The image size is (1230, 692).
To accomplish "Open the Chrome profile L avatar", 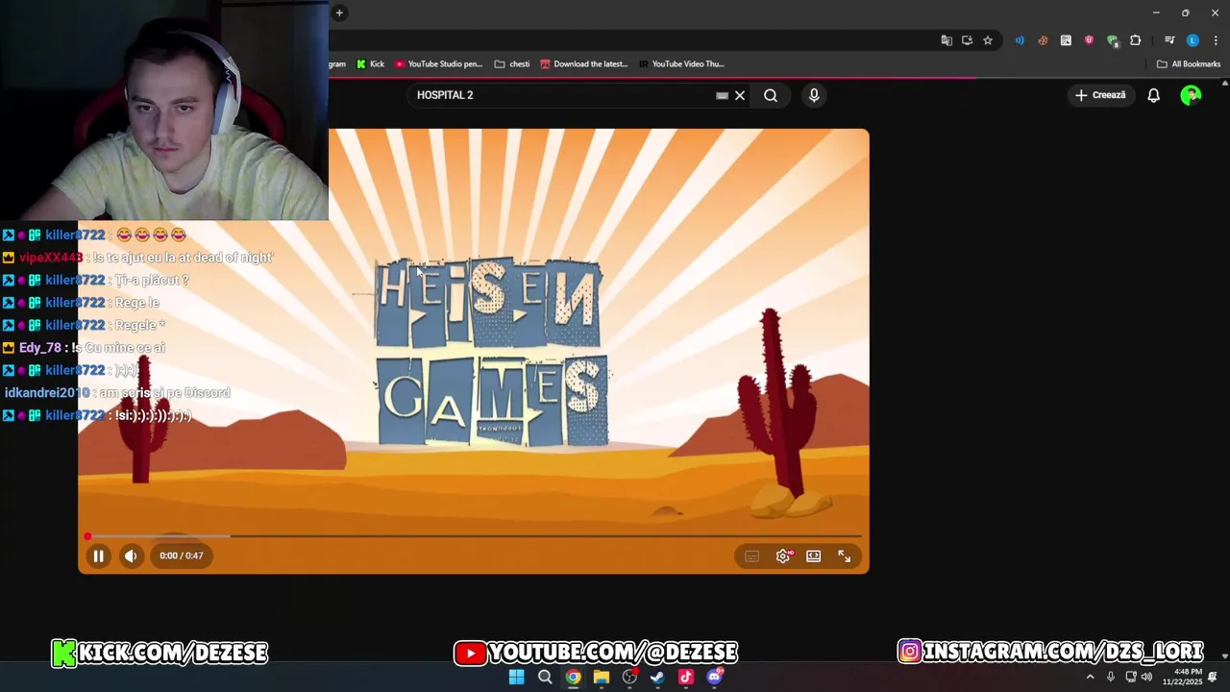I will (1193, 40).
